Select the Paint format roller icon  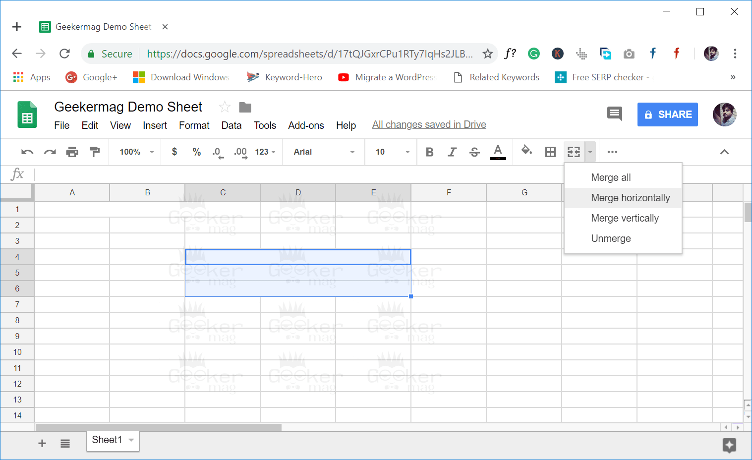tap(95, 152)
